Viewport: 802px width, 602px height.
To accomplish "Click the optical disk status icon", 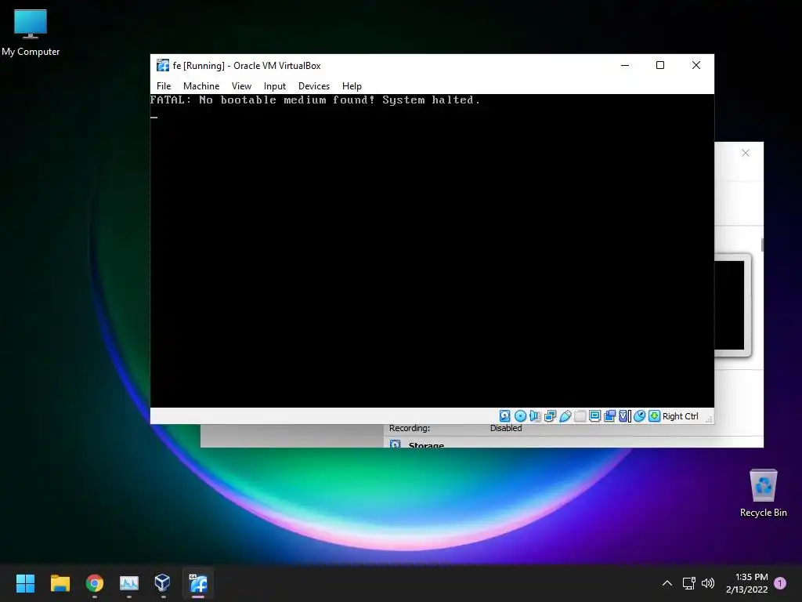I will coord(520,416).
